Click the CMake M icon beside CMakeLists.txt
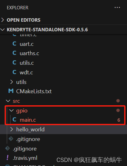This screenshot has height=166, width=127. click(x=11, y=91)
